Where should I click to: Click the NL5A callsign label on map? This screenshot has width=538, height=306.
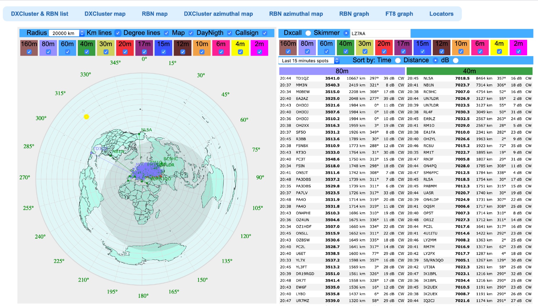pos(147,130)
